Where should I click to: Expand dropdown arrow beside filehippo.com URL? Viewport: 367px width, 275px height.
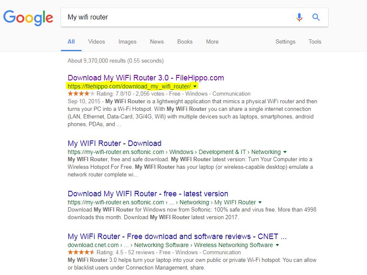(195, 86)
